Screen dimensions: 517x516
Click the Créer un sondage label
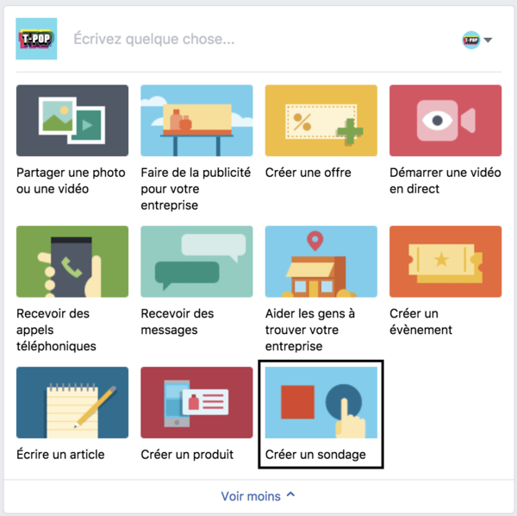(x=315, y=455)
